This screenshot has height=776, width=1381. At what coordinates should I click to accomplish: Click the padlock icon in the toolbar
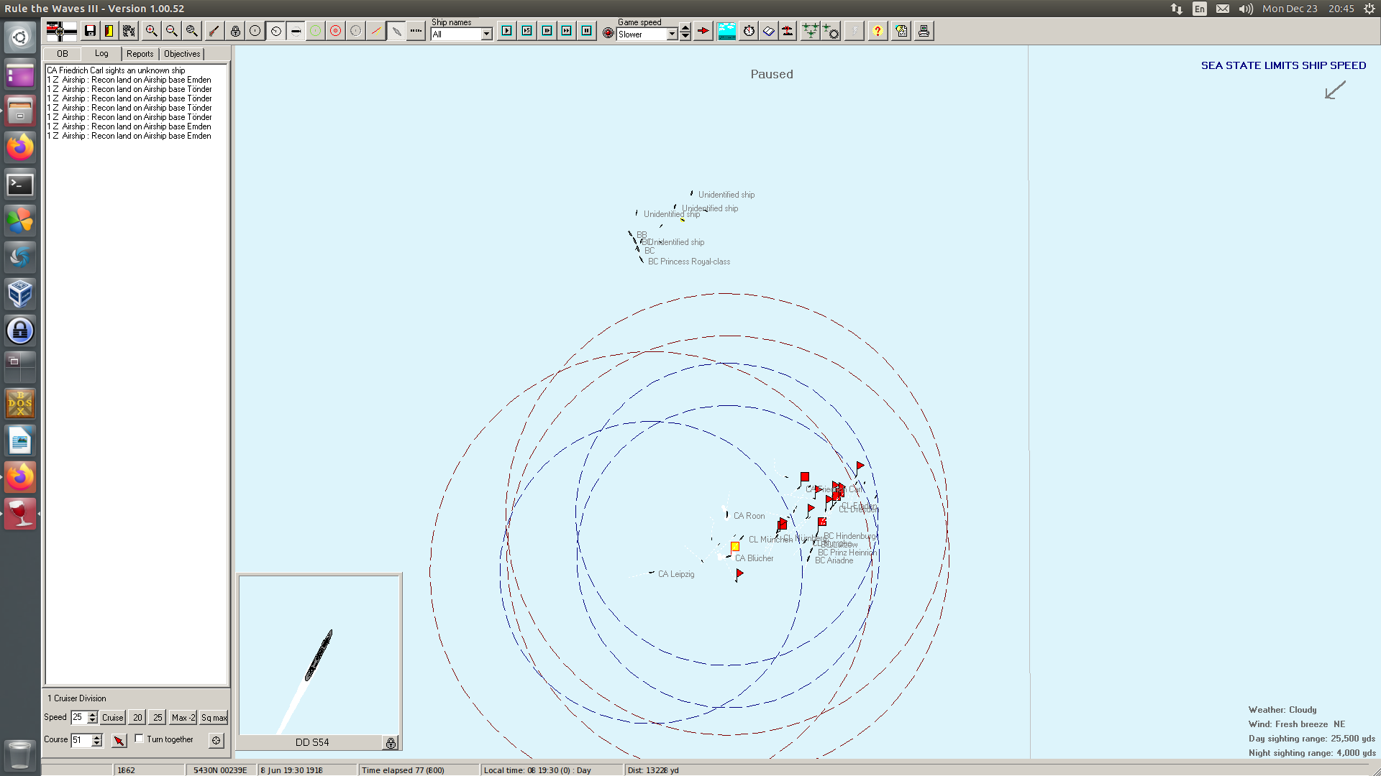coord(235,31)
